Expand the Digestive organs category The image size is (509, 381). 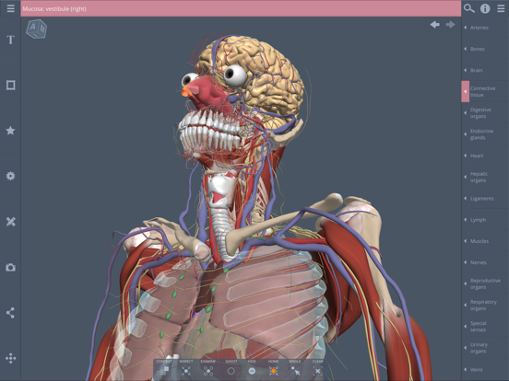pyautogui.click(x=485, y=113)
